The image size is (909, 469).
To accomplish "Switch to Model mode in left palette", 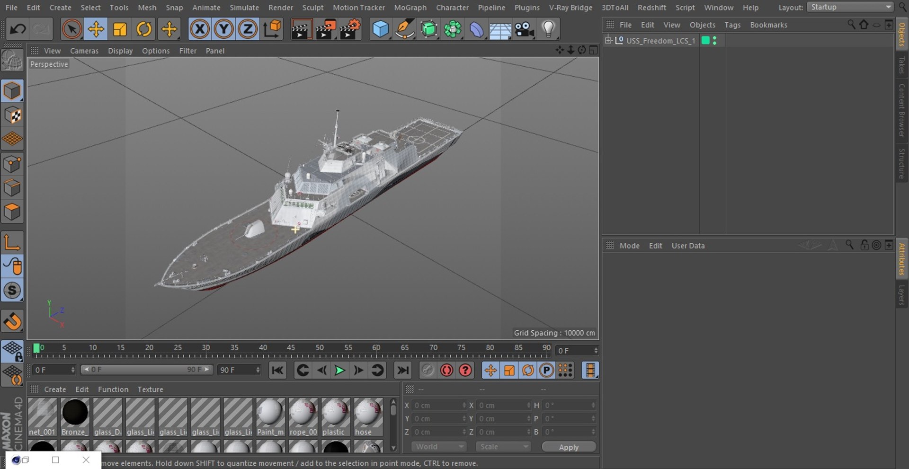I will 12,91.
